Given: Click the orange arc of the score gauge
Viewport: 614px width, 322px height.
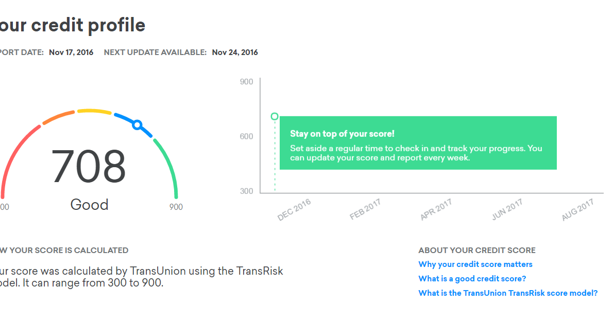Looking at the screenshot, I should 59,117.
